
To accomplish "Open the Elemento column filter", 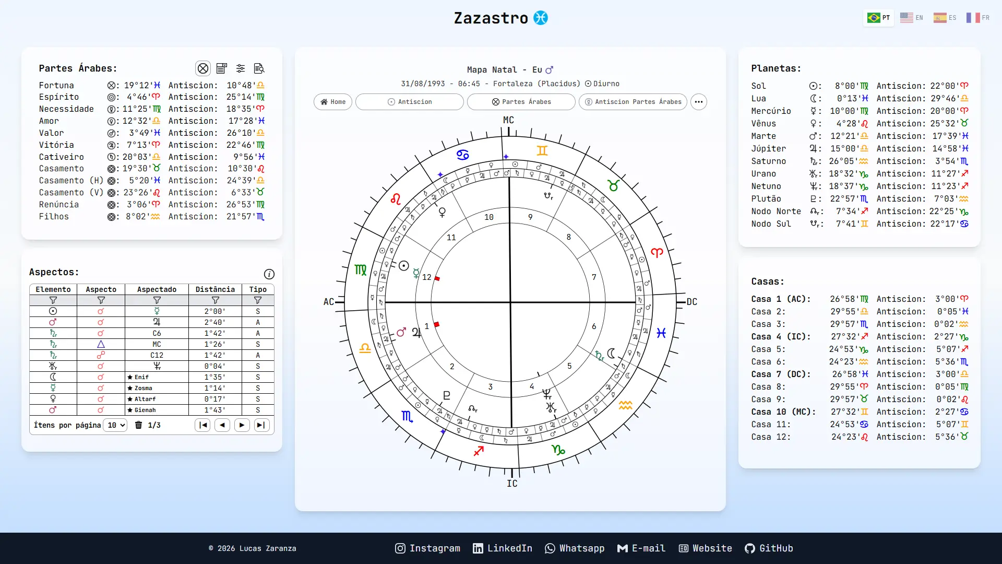I will (x=53, y=300).
